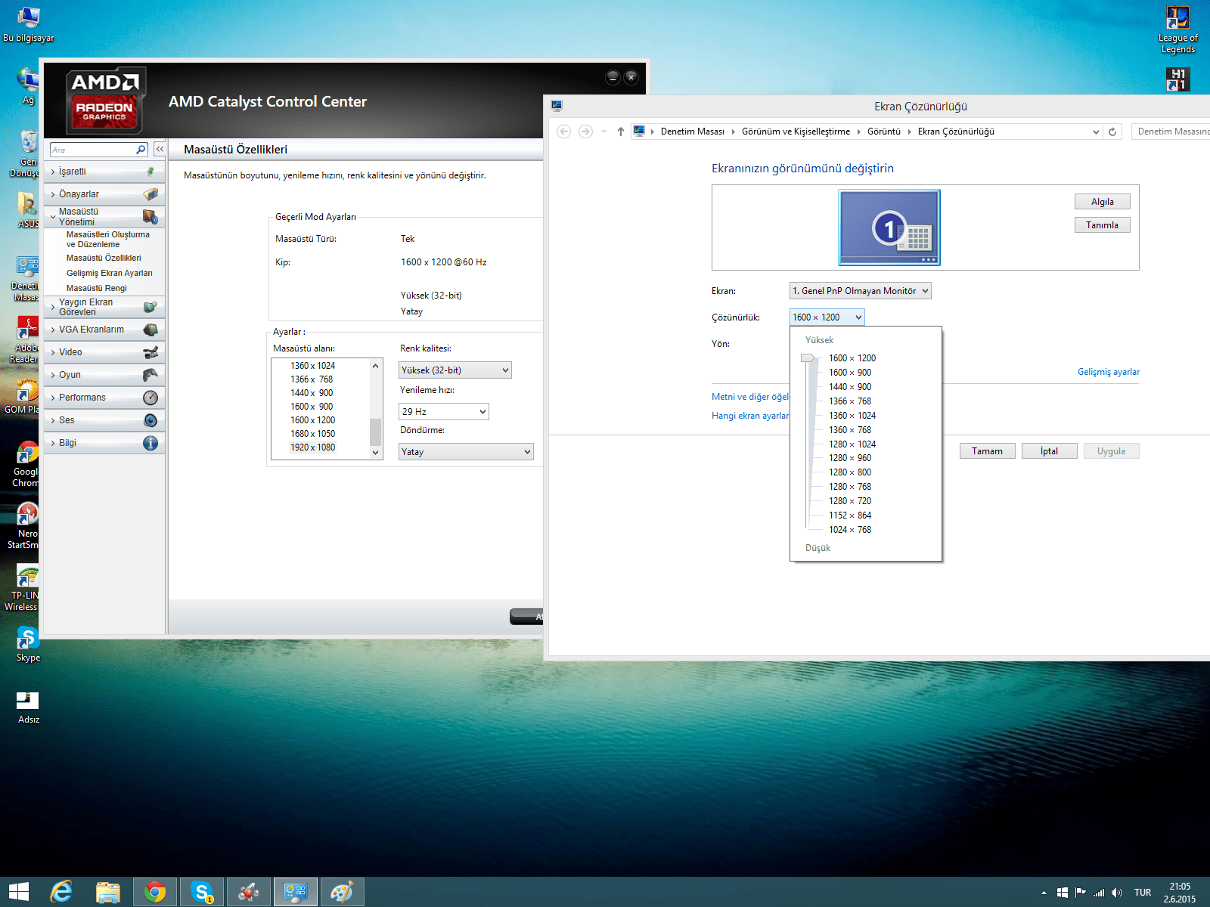Open the Yenileme hızı 29 Hz dropdown
1210x907 pixels.
click(443, 412)
